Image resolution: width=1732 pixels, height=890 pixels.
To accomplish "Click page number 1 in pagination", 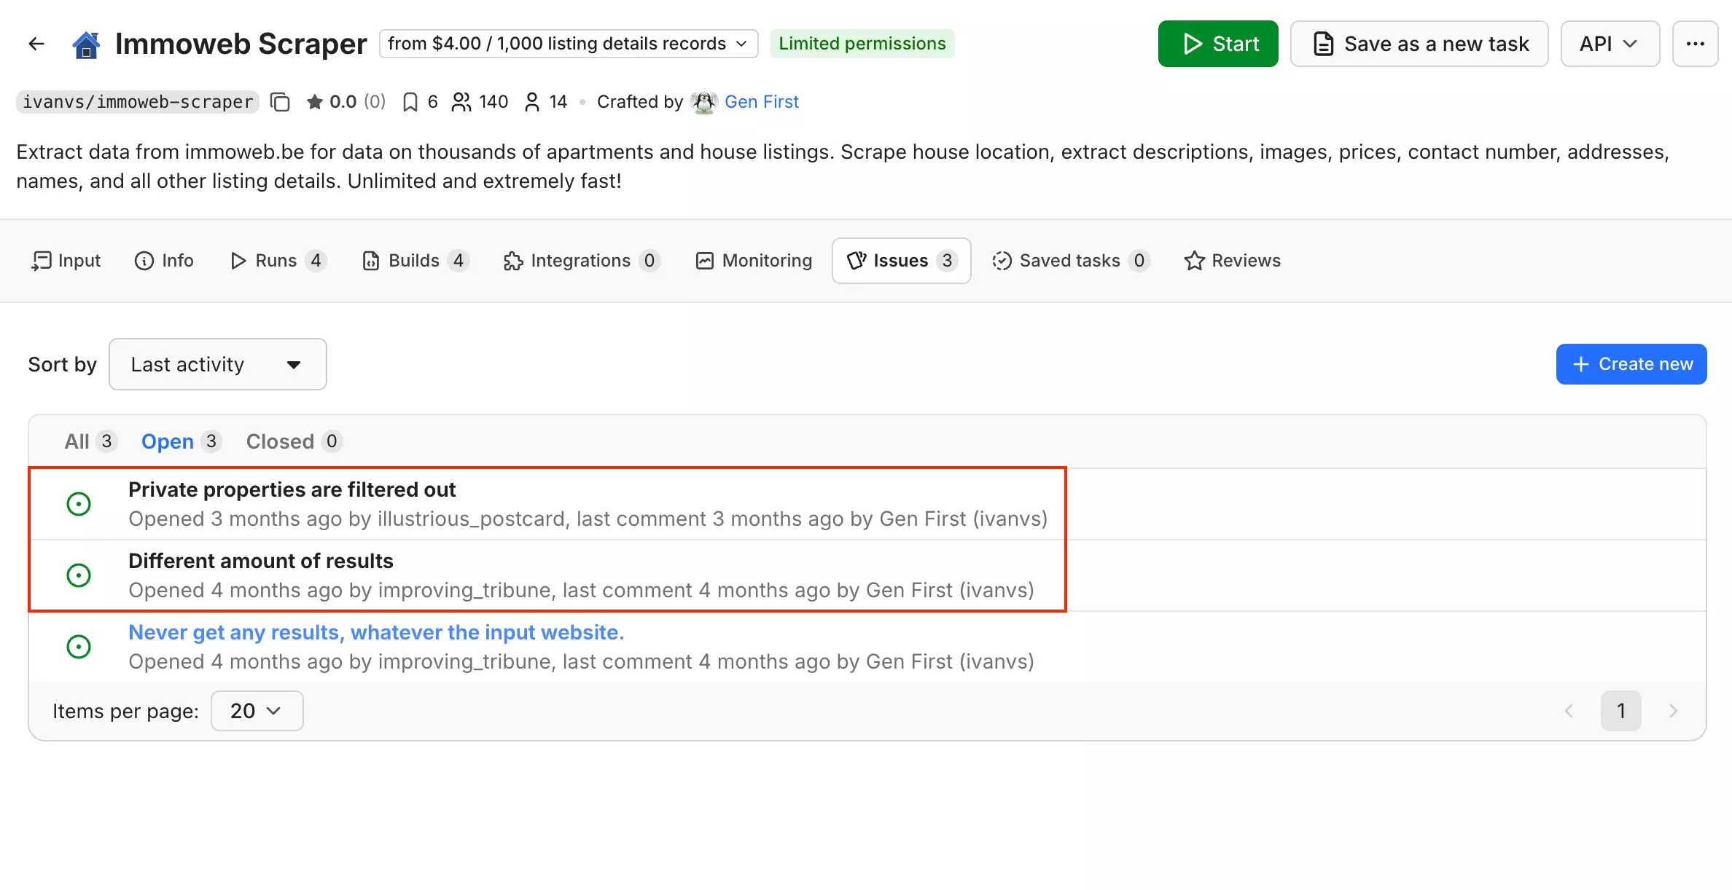I will [x=1621, y=711].
